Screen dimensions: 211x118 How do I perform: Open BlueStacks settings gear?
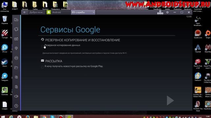click(167, 12)
